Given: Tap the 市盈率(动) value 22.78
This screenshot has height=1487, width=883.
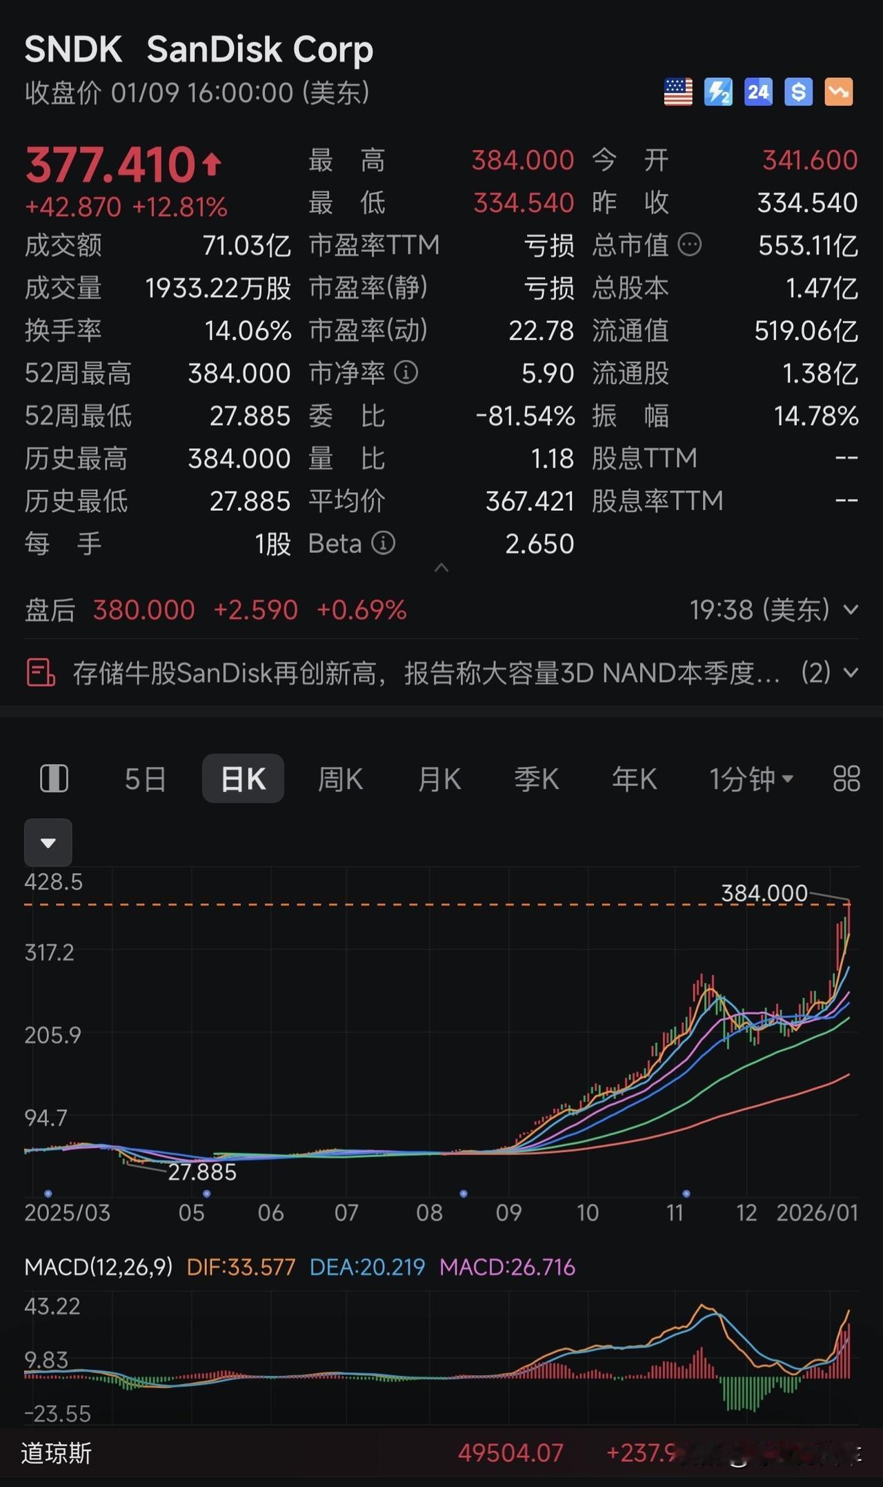Looking at the screenshot, I should tap(542, 331).
